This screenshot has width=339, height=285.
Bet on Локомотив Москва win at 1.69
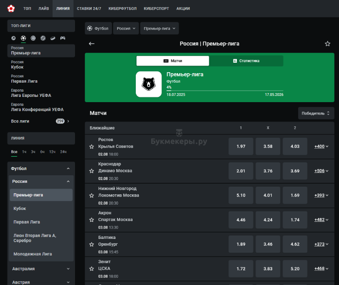click(295, 195)
